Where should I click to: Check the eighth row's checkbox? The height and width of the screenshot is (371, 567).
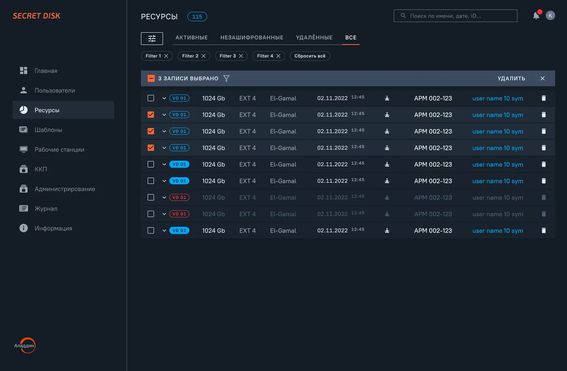coord(151,214)
